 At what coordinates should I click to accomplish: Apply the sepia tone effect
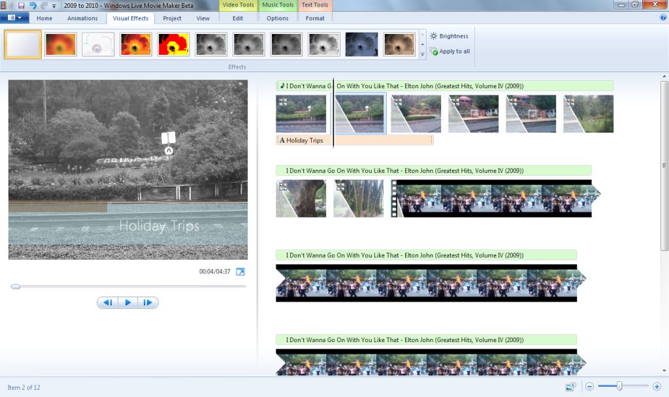pyautogui.click(x=399, y=44)
